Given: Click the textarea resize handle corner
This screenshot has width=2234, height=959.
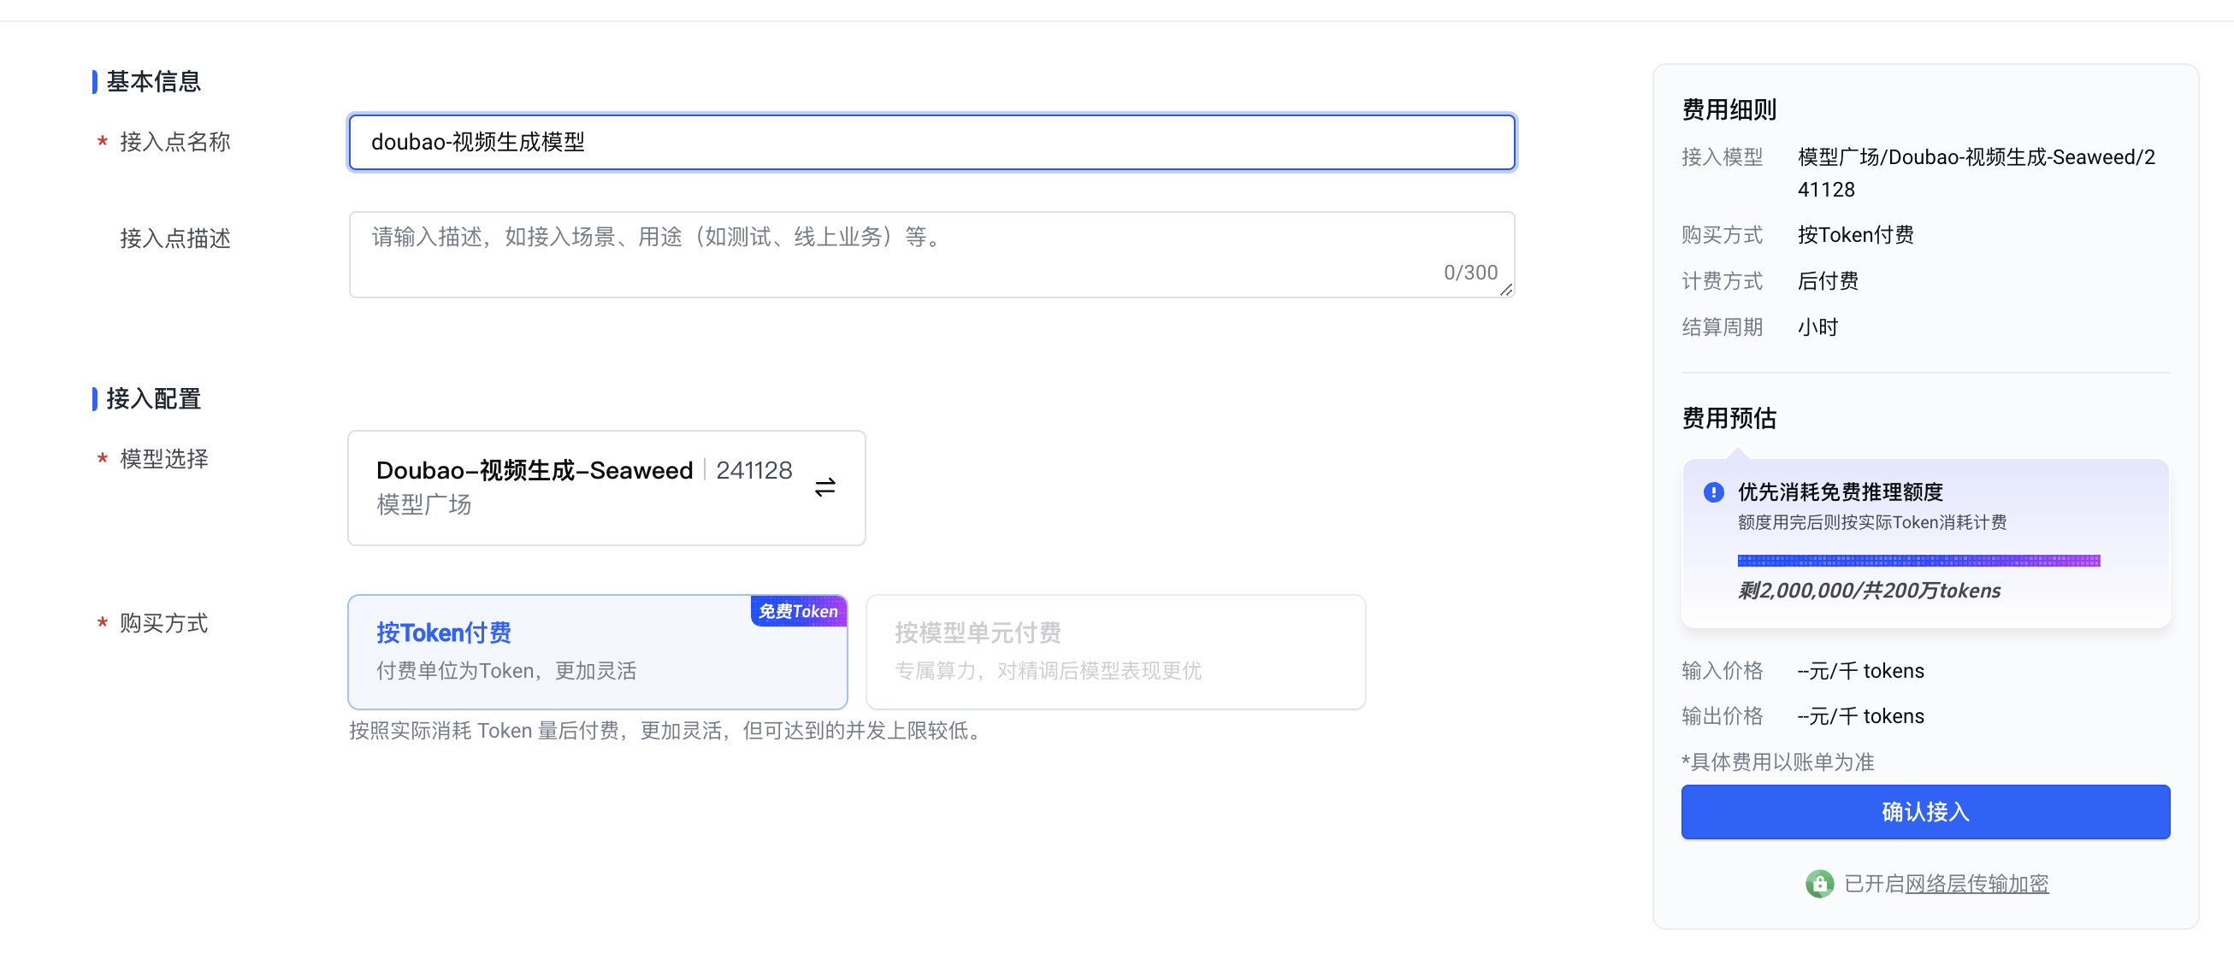Looking at the screenshot, I should click(x=1506, y=291).
